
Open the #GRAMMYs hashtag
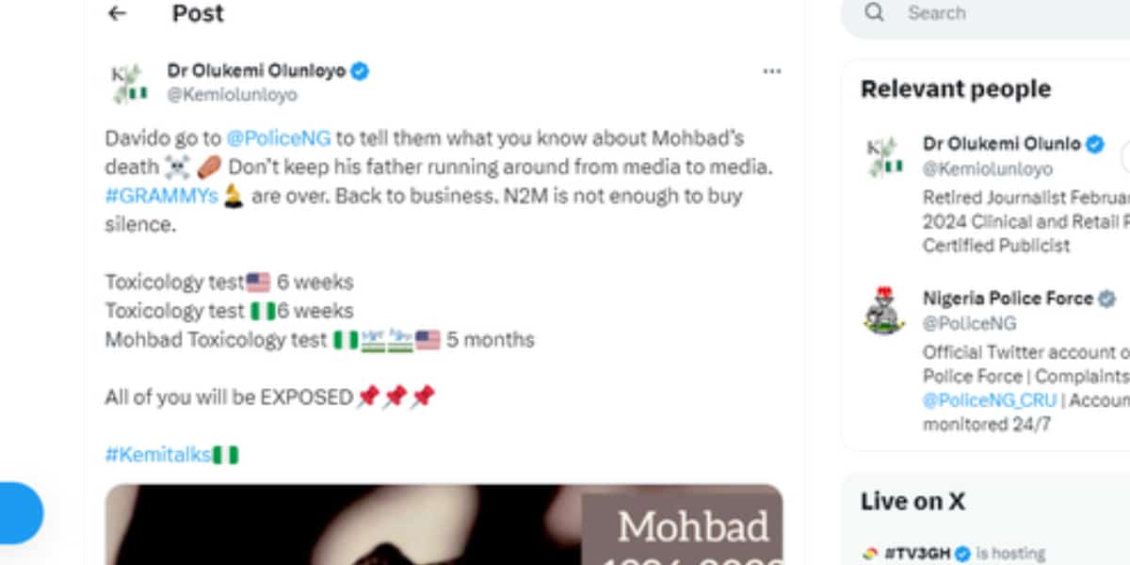(x=161, y=196)
